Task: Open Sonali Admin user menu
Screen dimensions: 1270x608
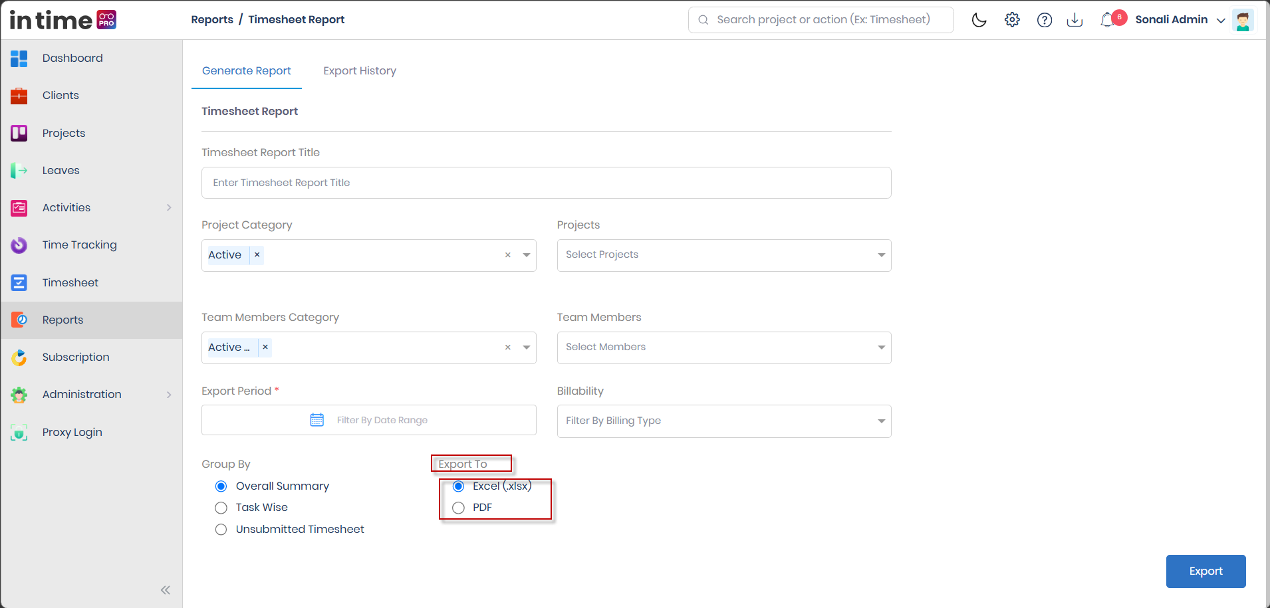Action: tap(1180, 20)
